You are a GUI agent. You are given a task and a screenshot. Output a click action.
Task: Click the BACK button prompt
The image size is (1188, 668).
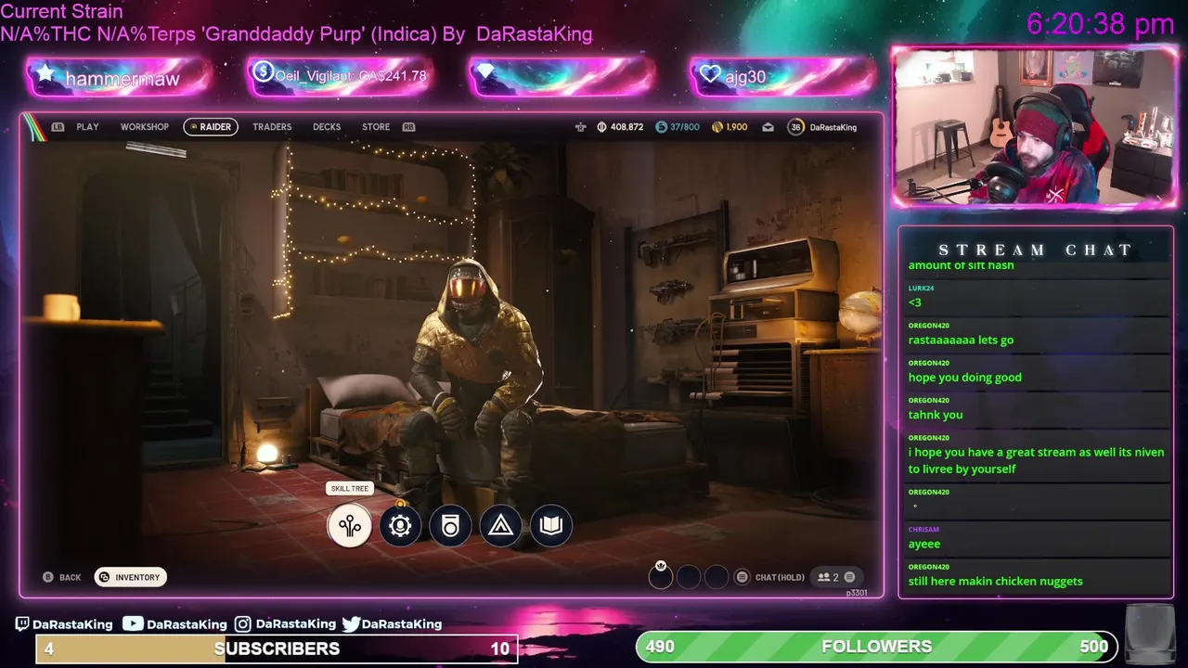click(x=62, y=577)
